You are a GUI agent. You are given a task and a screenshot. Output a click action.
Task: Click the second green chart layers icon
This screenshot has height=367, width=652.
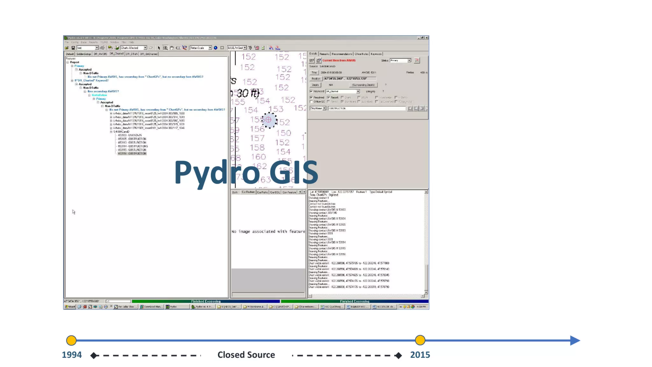point(117,48)
